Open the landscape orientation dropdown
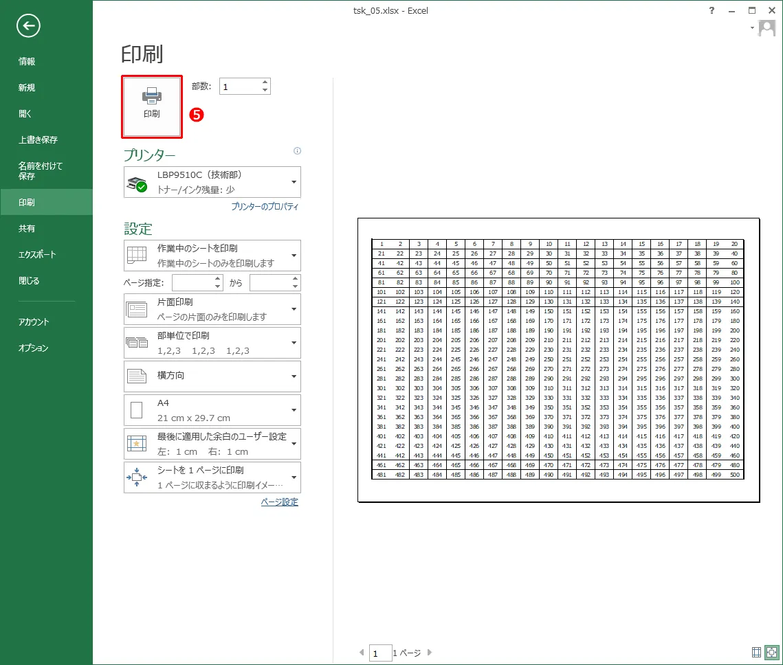Viewport: 783px width, 665px height. pos(212,376)
